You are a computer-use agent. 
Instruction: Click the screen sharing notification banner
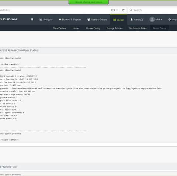88,2
